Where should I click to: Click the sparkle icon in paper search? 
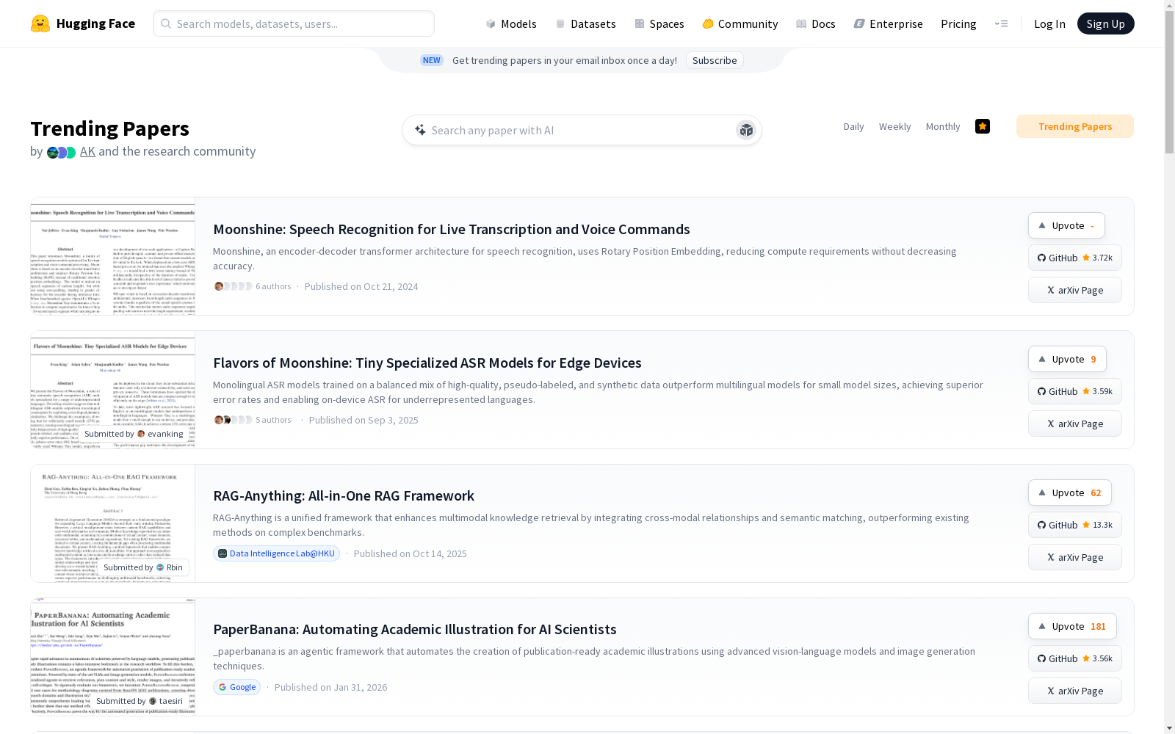coord(420,130)
